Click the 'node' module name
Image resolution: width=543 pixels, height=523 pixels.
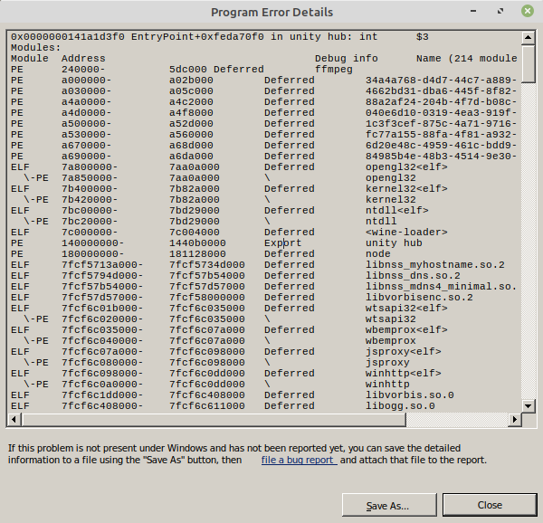[x=378, y=253]
